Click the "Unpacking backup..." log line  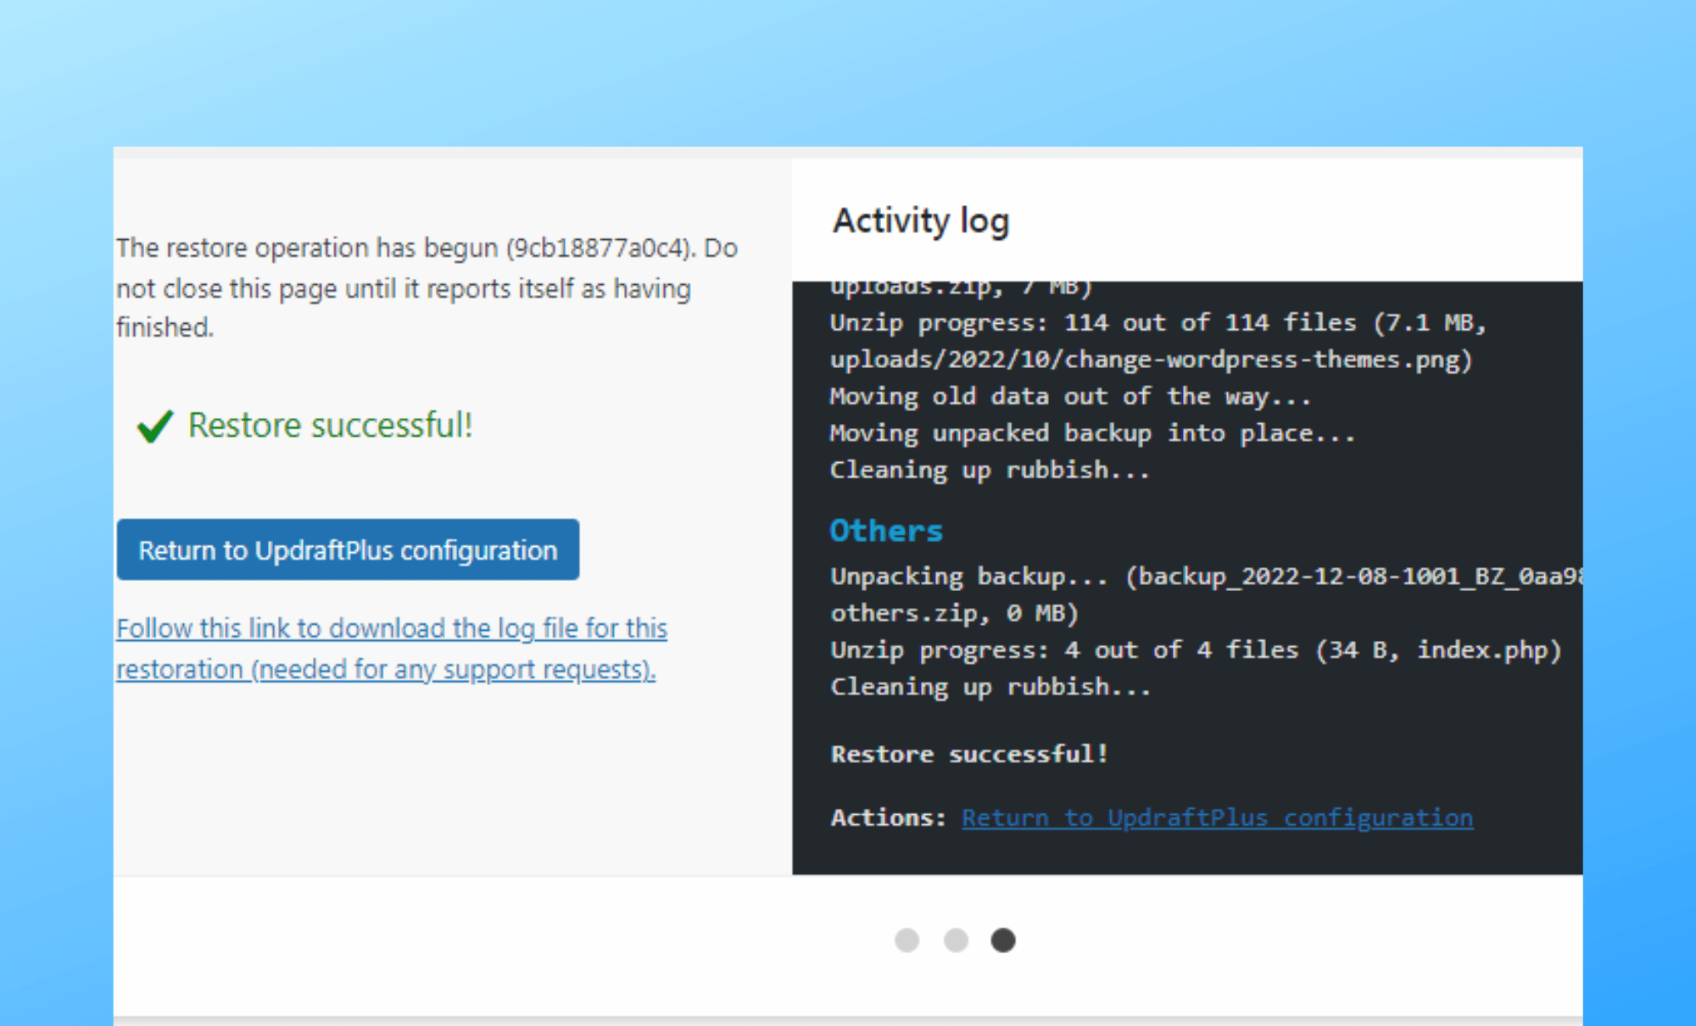[1206, 577]
